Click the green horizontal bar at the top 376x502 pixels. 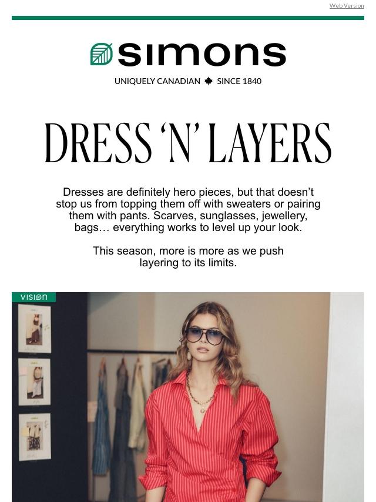coord(188,18)
